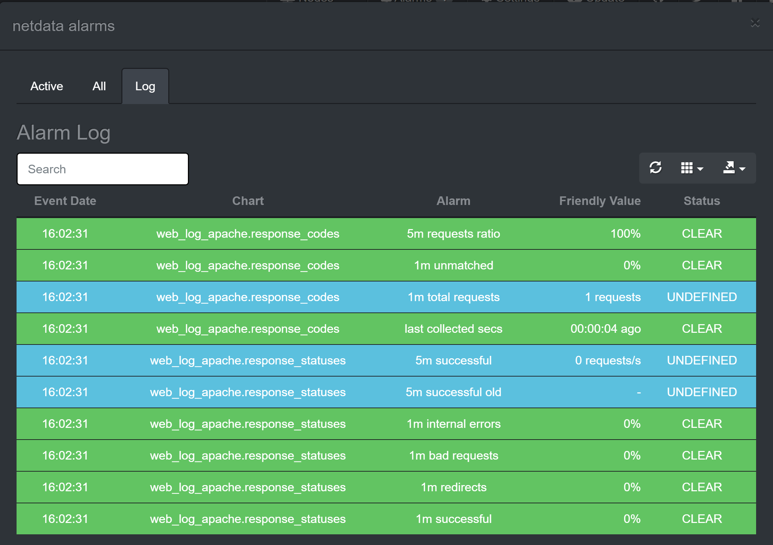The height and width of the screenshot is (545, 773).
Task: Click the column chooser grid icon
Action: click(688, 168)
